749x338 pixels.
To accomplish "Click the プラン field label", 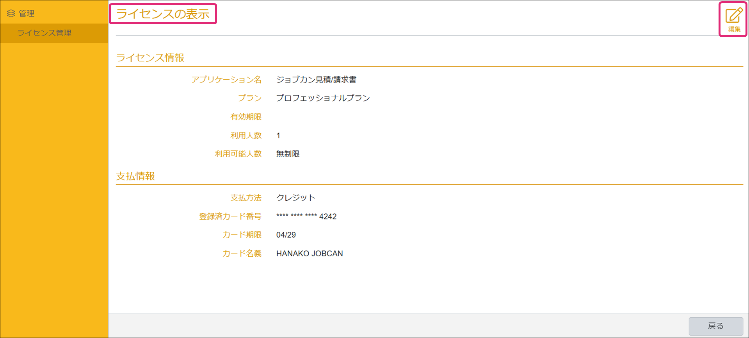I will (x=250, y=98).
